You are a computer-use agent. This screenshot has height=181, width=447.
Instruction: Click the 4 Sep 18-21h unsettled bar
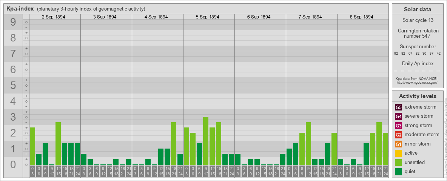tap(173, 143)
